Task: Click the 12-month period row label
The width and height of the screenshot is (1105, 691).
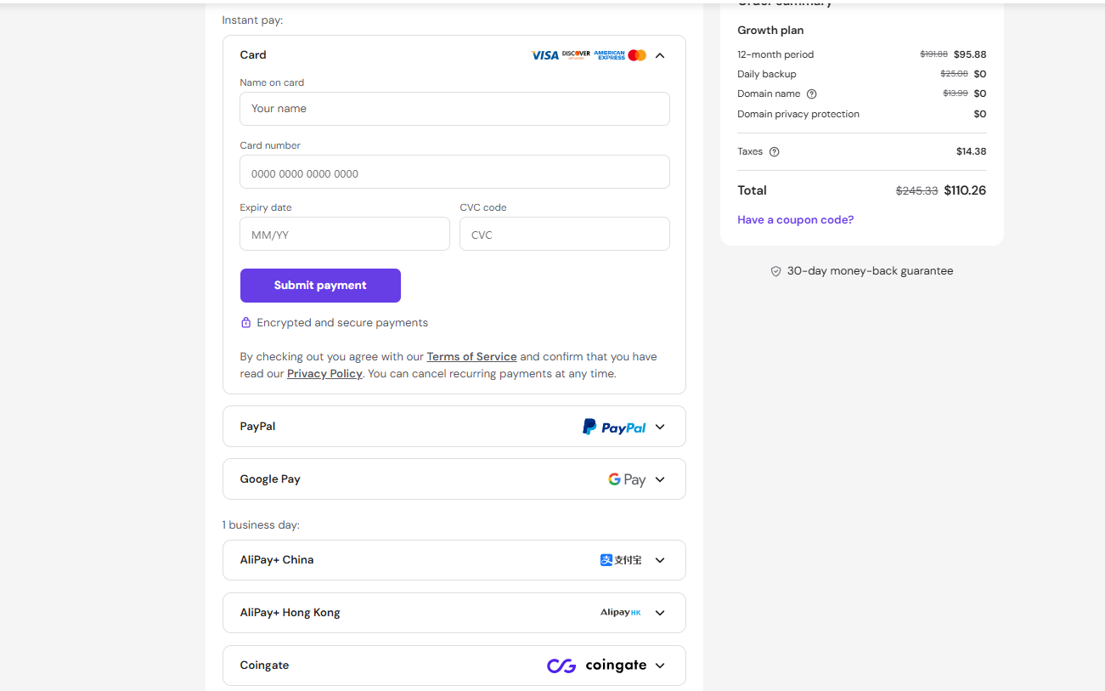Action: (x=775, y=54)
